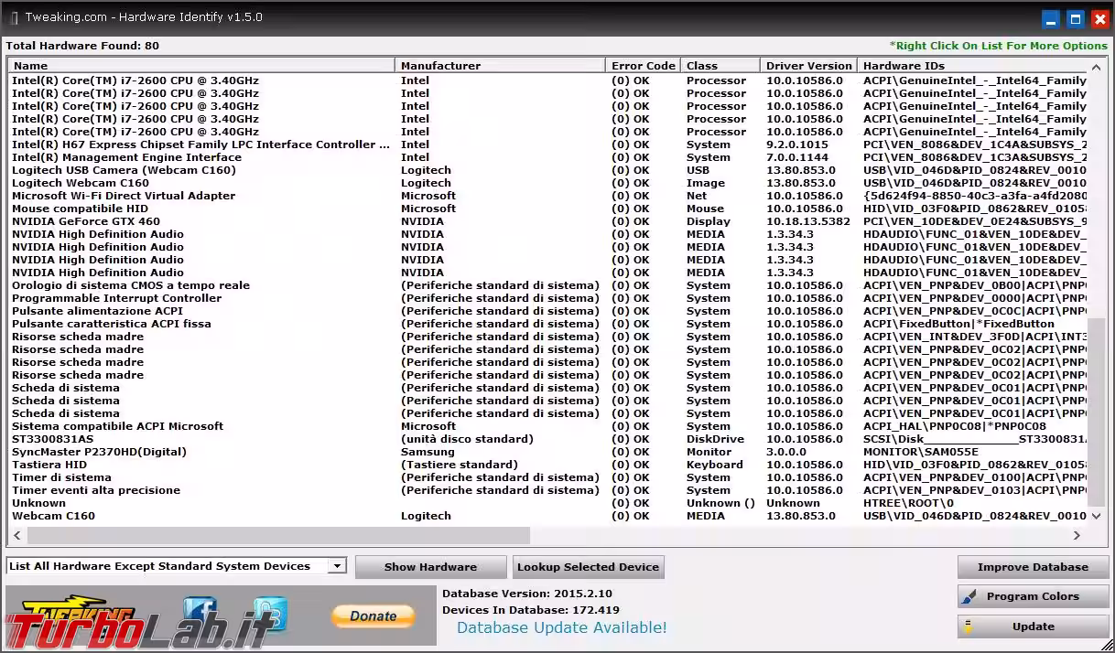The image size is (1115, 653).
Task: Sort list by Manufacturer column header
Action: tap(500, 66)
